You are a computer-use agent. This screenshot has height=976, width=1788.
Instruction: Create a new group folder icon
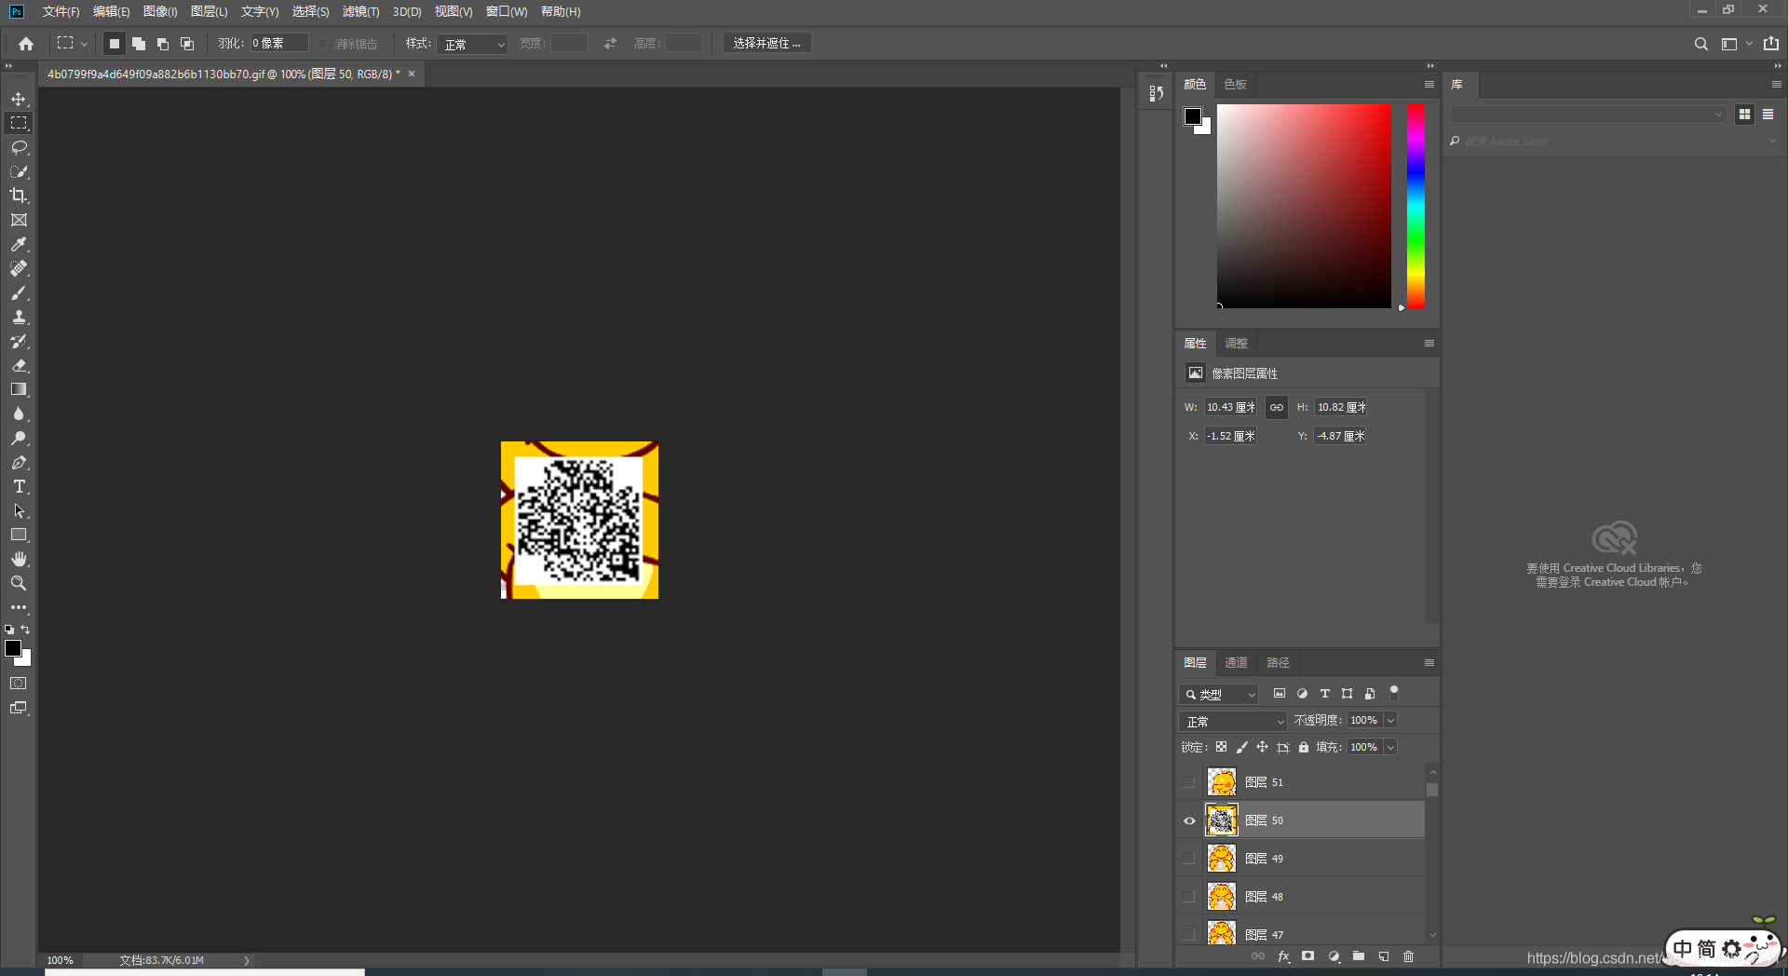pyautogui.click(x=1359, y=956)
